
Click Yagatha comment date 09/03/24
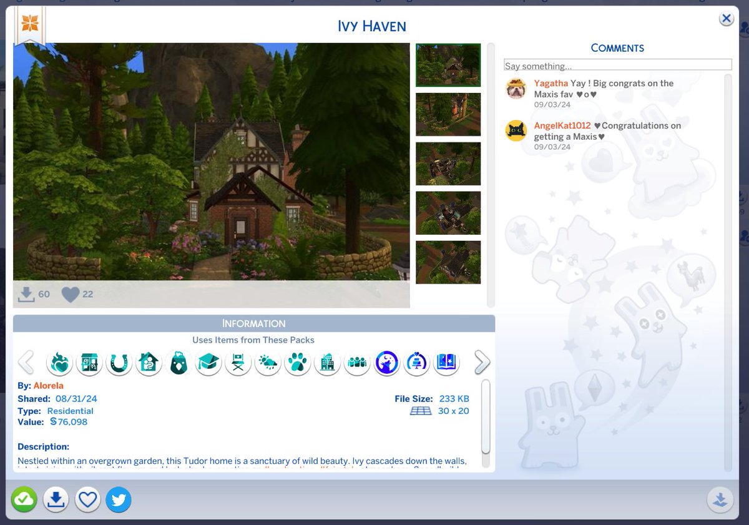click(x=552, y=105)
